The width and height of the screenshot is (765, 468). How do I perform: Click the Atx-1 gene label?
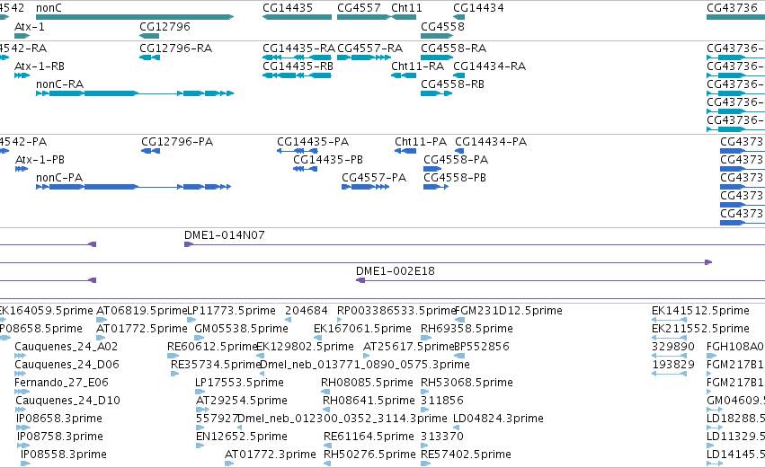pyautogui.click(x=30, y=27)
